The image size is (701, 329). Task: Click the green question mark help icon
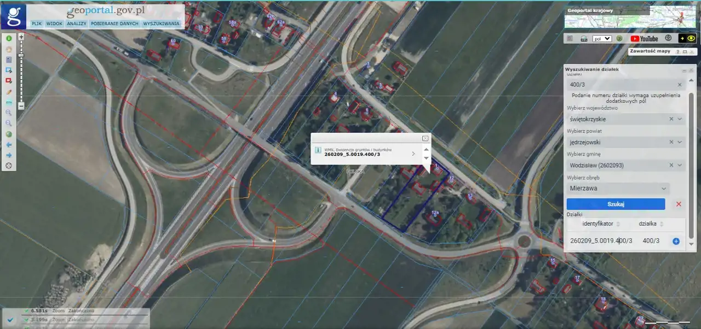coord(619,39)
